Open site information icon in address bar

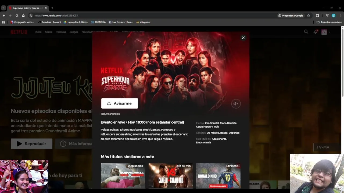pyautogui.click(x=31, y=16)
